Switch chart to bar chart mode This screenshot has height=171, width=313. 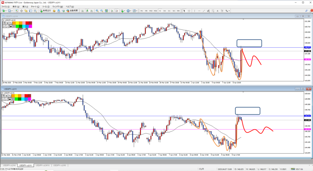tap(83, 11)
